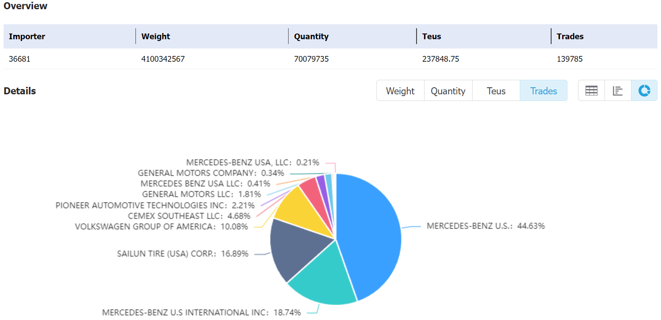The height and width of the screenshot is (320, 661).
Task: Click the Overview heading
Action: pyautogui.click(x=26, y=6)
